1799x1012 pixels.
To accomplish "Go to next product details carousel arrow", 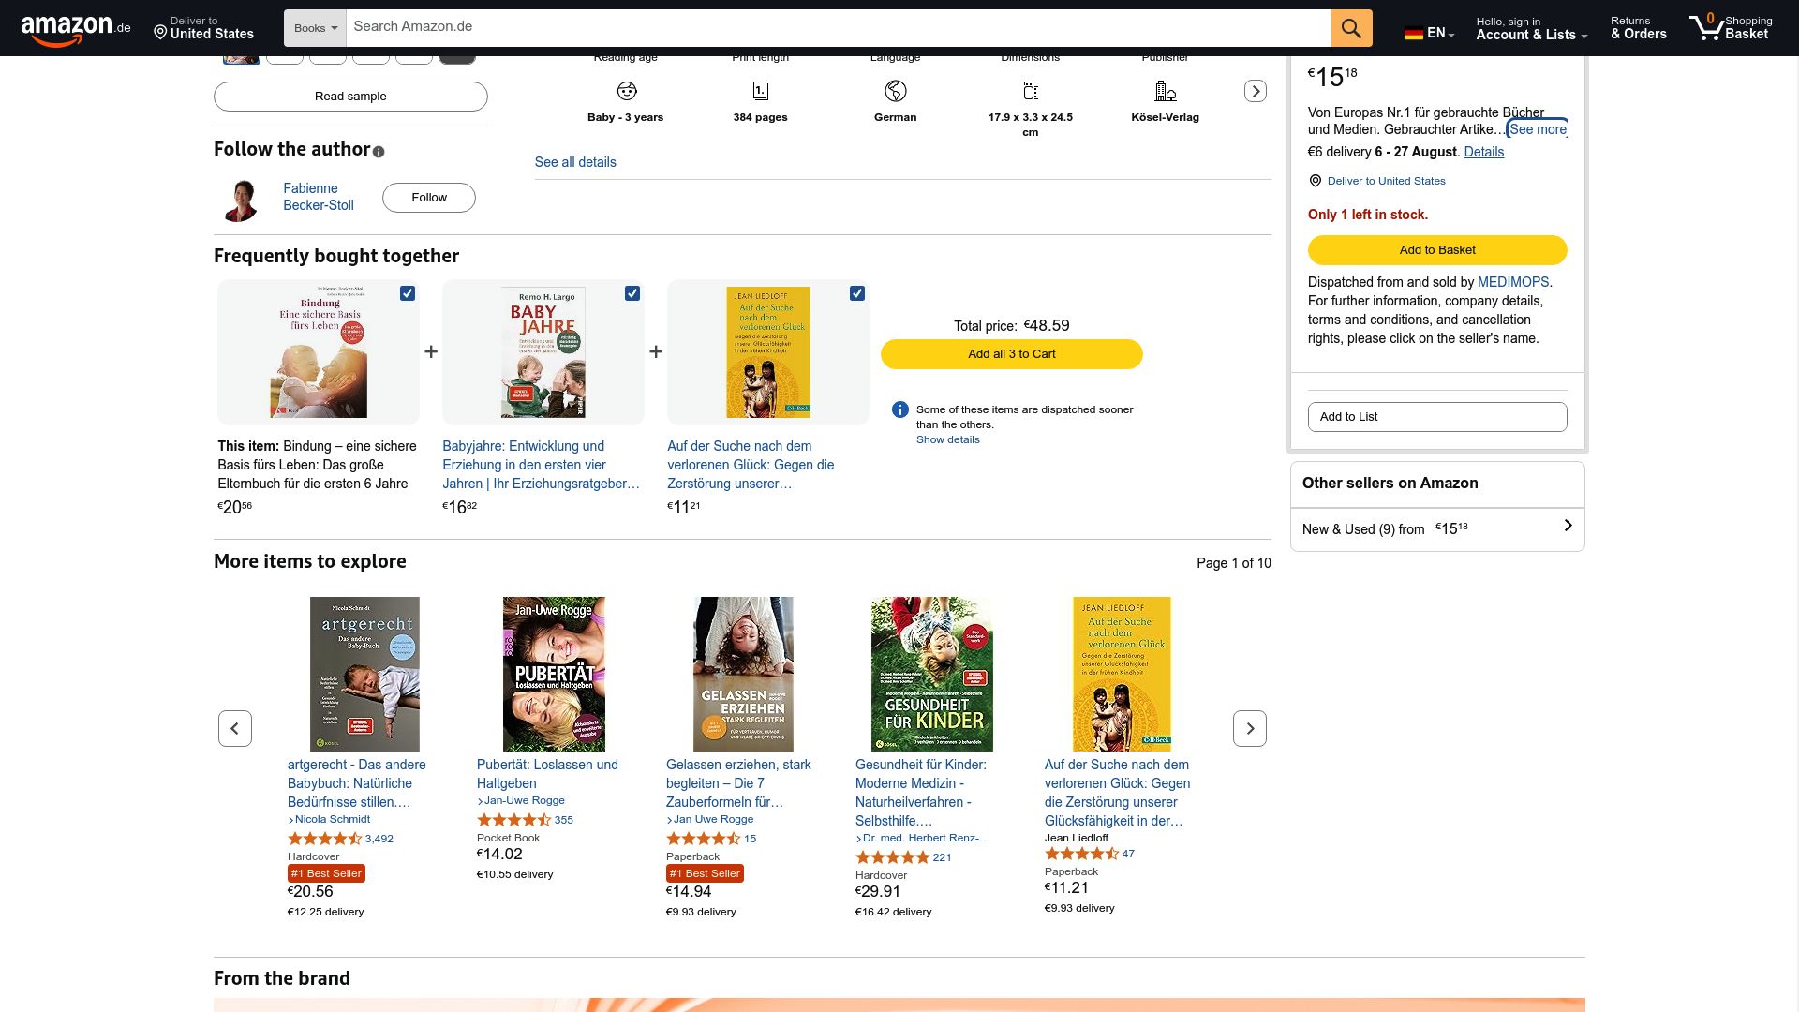I will point(1255,91).
